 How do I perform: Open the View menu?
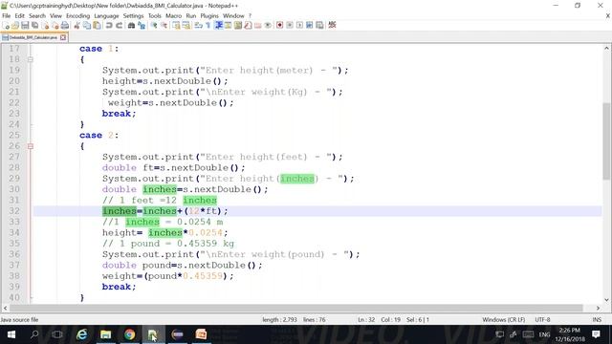55,16
